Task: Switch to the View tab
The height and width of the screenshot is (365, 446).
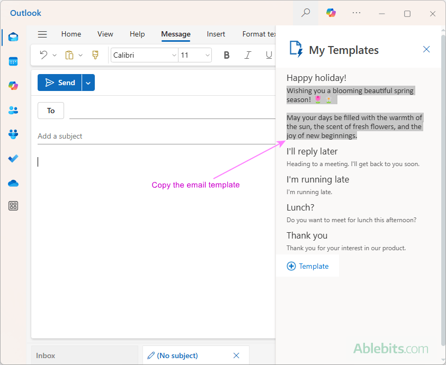Action: tap(105, 34)
